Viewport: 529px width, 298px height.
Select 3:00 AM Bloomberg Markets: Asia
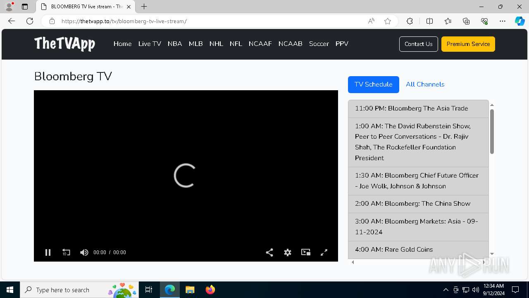click(418, 227)
